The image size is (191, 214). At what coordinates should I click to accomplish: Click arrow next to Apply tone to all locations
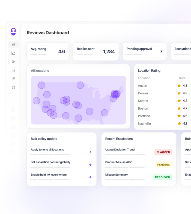tap(90, 152)
